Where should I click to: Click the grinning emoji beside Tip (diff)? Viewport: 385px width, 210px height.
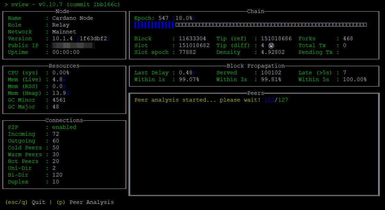[271, 45]
